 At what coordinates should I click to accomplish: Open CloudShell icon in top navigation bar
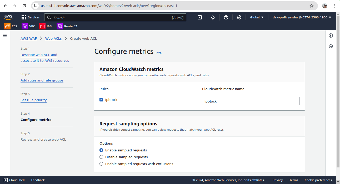click(200, 17)
